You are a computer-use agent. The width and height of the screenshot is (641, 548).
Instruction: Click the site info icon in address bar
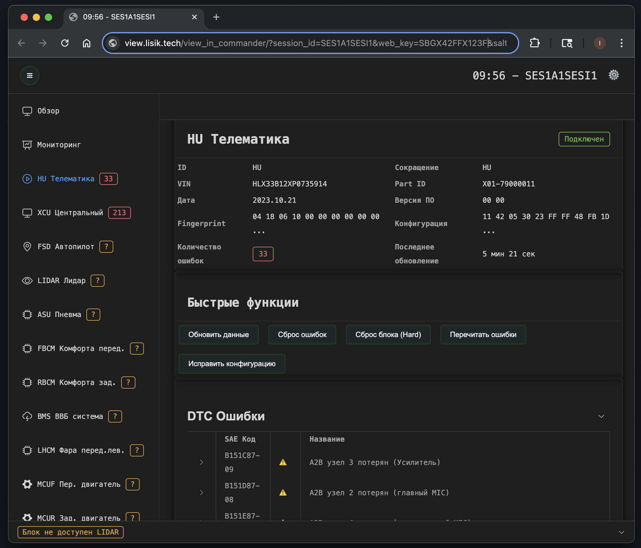click(x=113, y=43)
